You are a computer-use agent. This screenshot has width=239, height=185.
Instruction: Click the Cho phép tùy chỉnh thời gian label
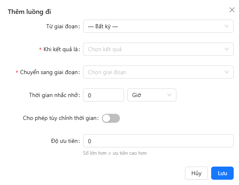(x=61, y=118)
